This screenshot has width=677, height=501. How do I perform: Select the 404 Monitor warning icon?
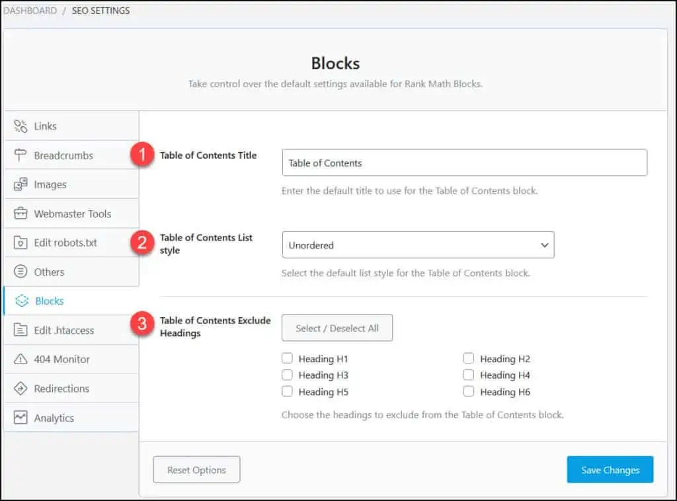pyautogui.click(x=20, y=359)
